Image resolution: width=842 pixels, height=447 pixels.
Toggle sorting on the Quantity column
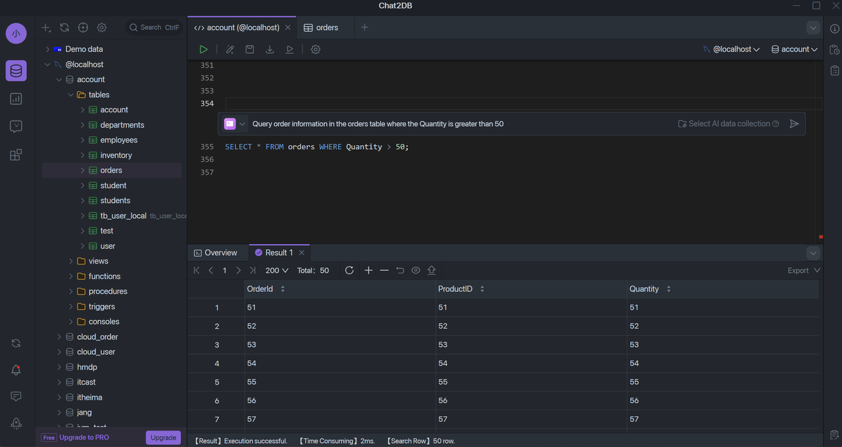coord(668,289)
